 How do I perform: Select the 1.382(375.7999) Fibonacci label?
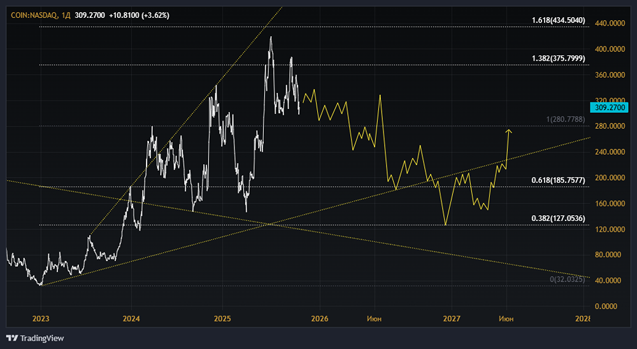[559, 59]
